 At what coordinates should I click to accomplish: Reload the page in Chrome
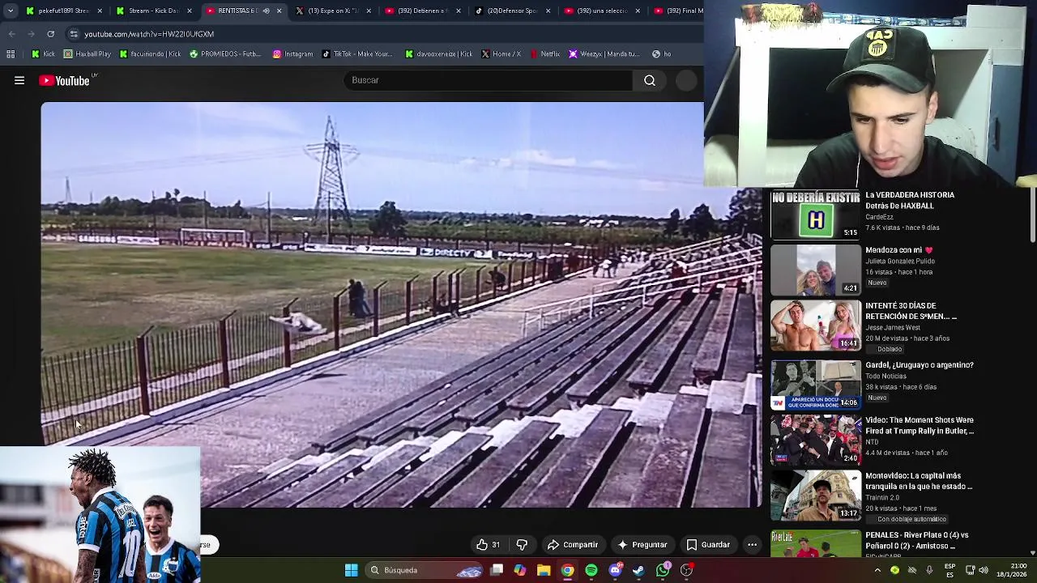click(50, 34)
